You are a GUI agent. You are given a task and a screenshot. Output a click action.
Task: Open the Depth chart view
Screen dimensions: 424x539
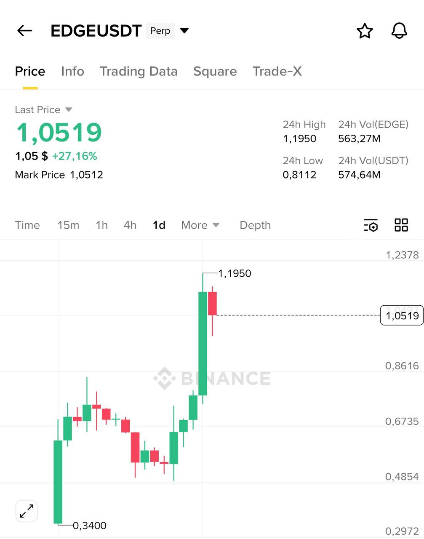click(255, 225)
